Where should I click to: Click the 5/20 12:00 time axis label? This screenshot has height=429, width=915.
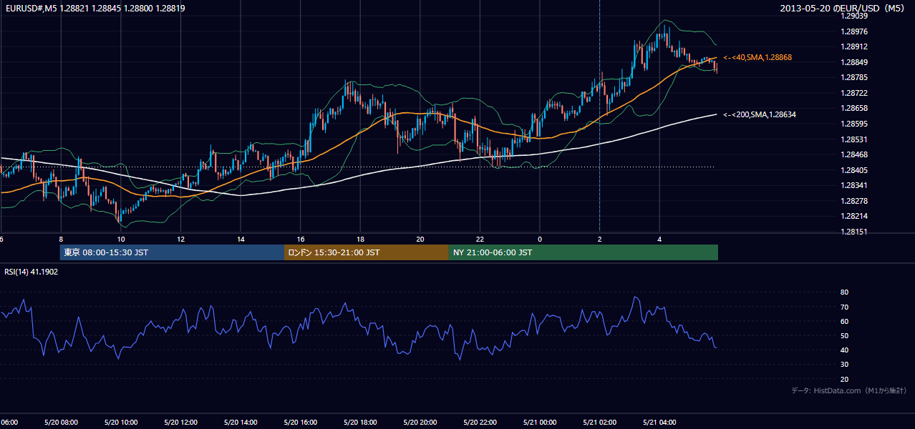(180, 423)
